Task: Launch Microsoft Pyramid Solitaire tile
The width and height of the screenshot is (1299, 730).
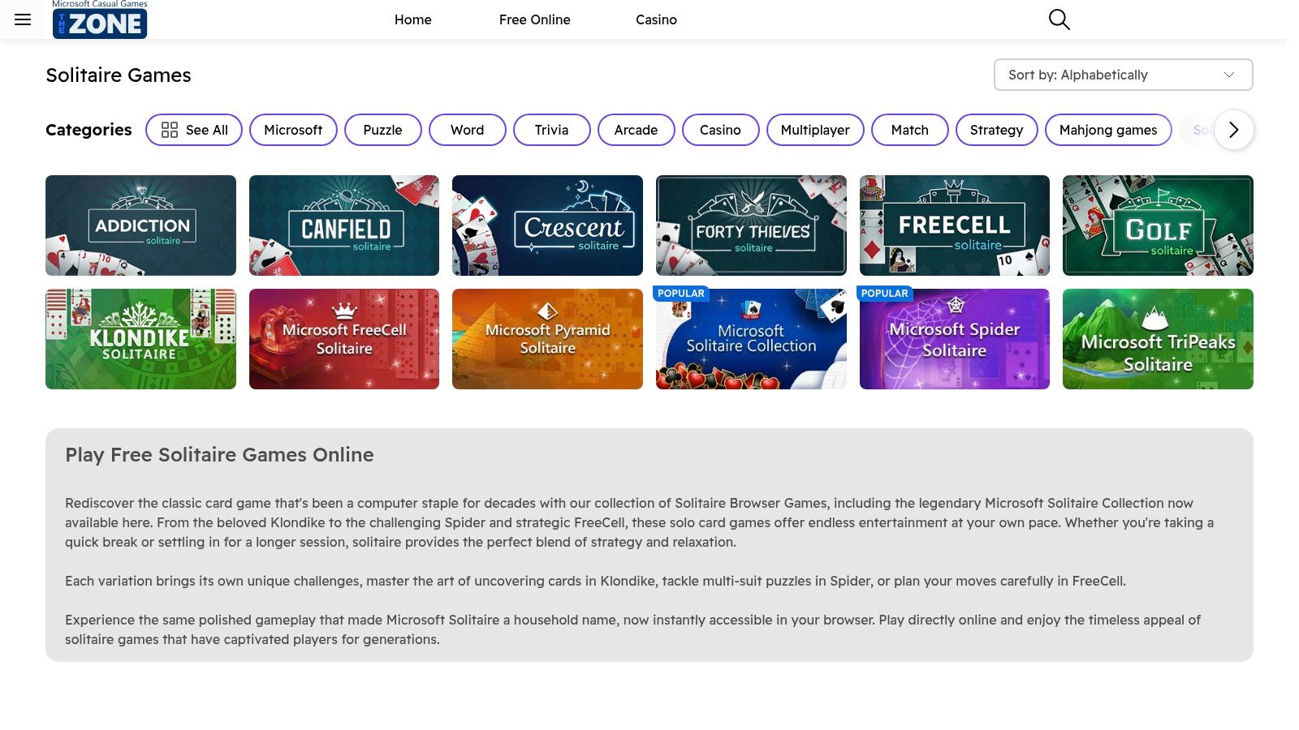Action: (547, 339)
